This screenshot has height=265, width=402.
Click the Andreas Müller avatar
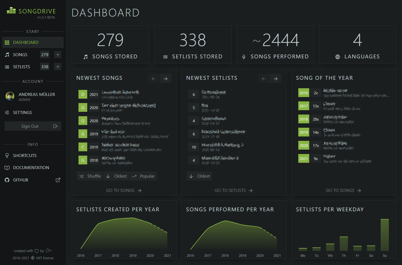point(10,96)
